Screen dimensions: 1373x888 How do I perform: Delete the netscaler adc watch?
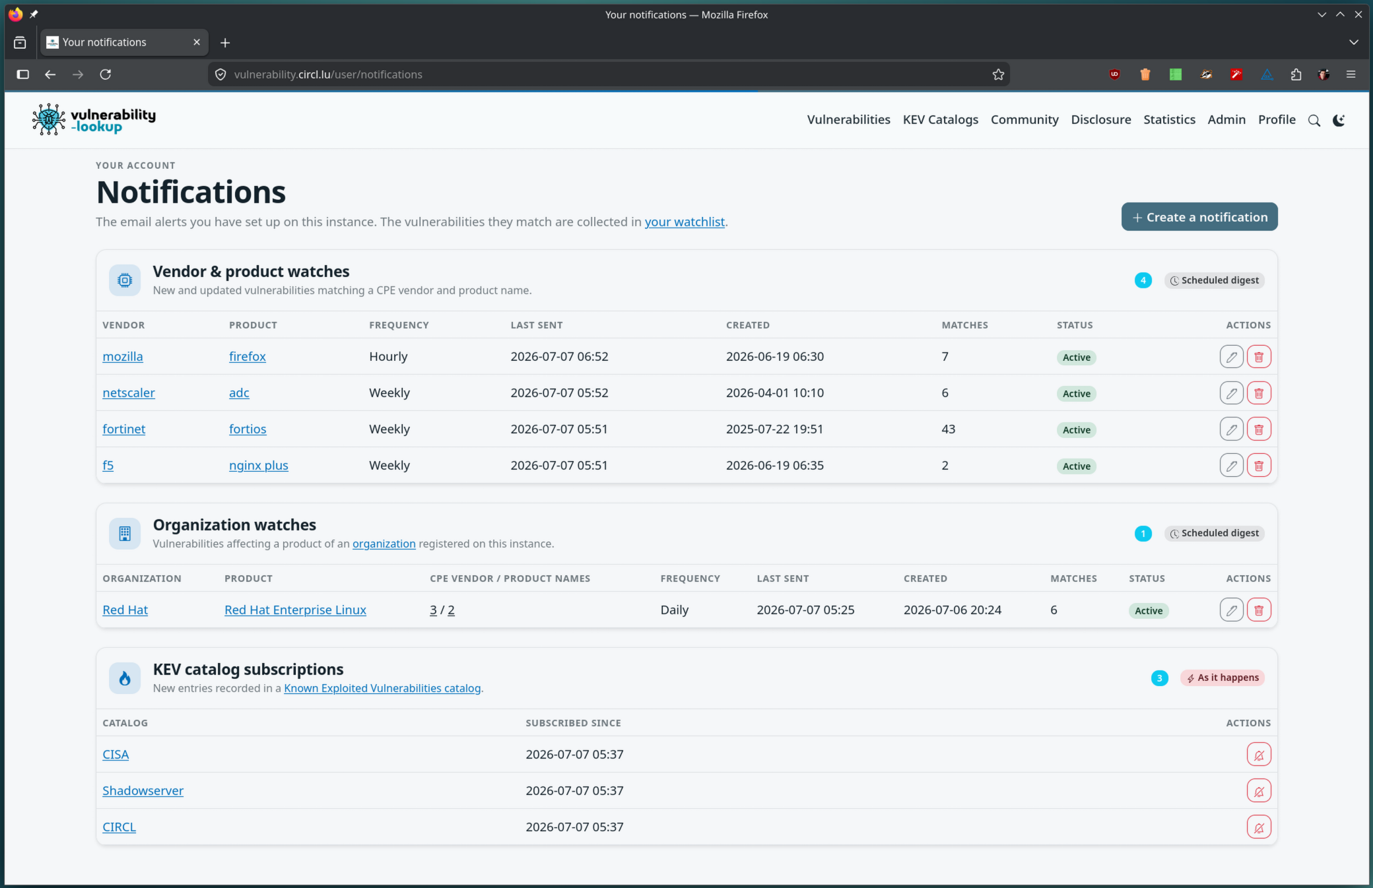tap(1259, 393)
